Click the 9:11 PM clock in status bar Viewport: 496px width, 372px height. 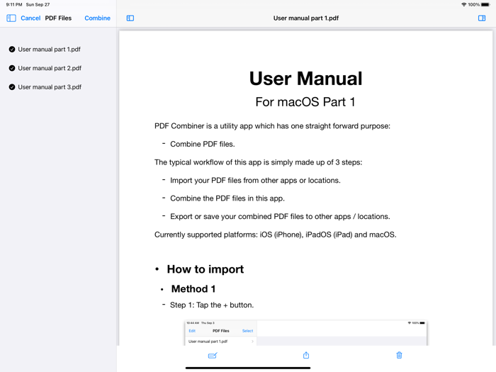(x=14, y=4)
